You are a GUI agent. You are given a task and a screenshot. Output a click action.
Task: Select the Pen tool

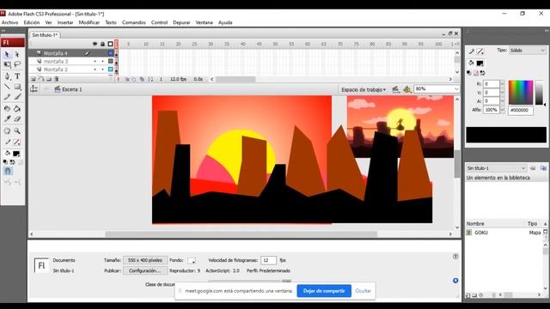tap(7, 76)
